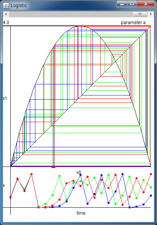
Task: Click the right arrow of the parameter scrollbar
Action: [x=151, y=14]
